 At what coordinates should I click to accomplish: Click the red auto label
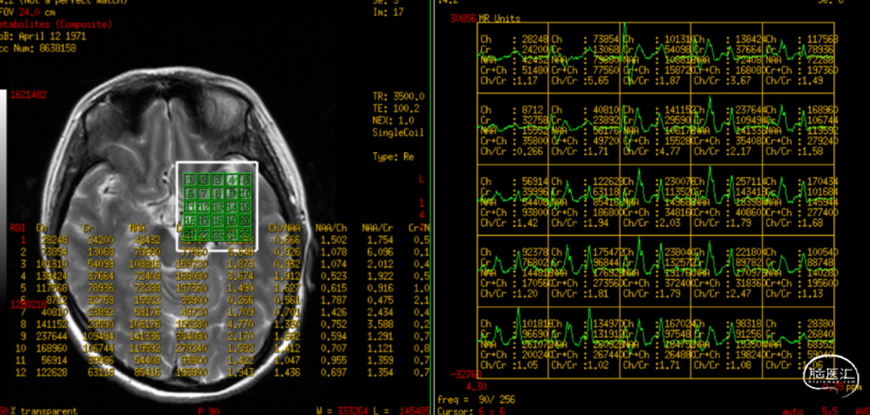pos(793,412)
